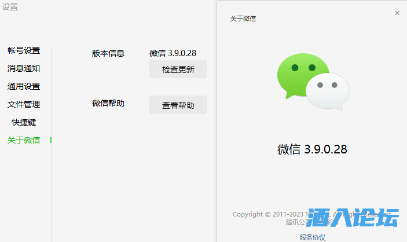Click the large 微信 3.9.0.28 version text in dialog
Screen dimensions: 407x242
tap(312, 149)
